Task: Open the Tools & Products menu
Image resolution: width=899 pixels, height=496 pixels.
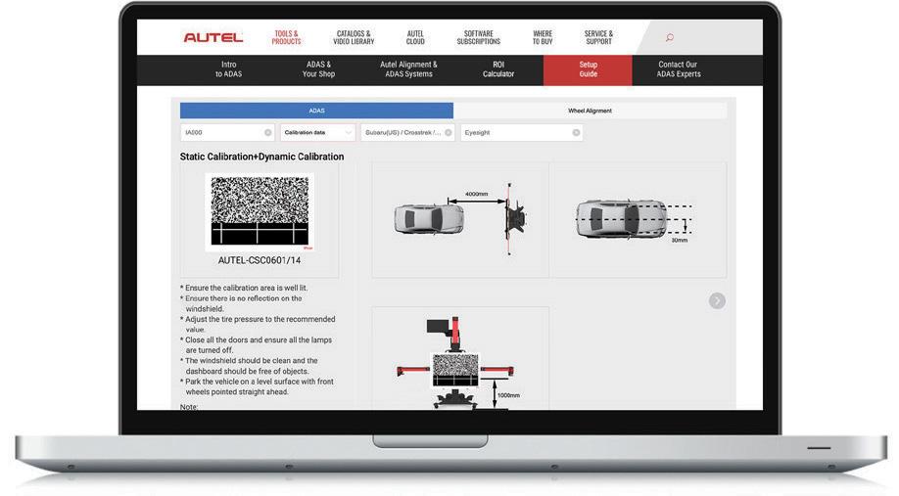Action: coord(286,38)
